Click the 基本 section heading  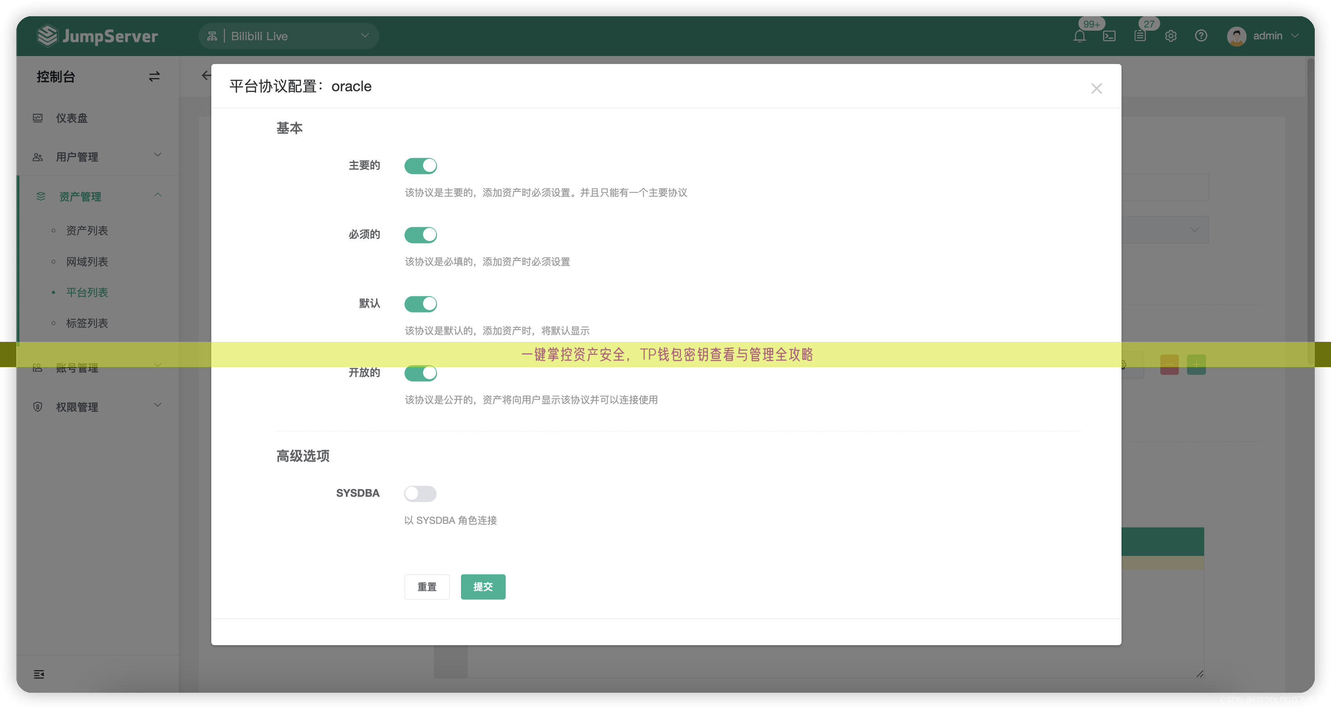pyautogui.click(x=289, y=128)
